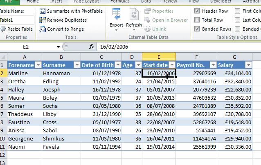Open the Date of Birth filter dropdown
Screen dimensions: 261x165
coord(118,65)
